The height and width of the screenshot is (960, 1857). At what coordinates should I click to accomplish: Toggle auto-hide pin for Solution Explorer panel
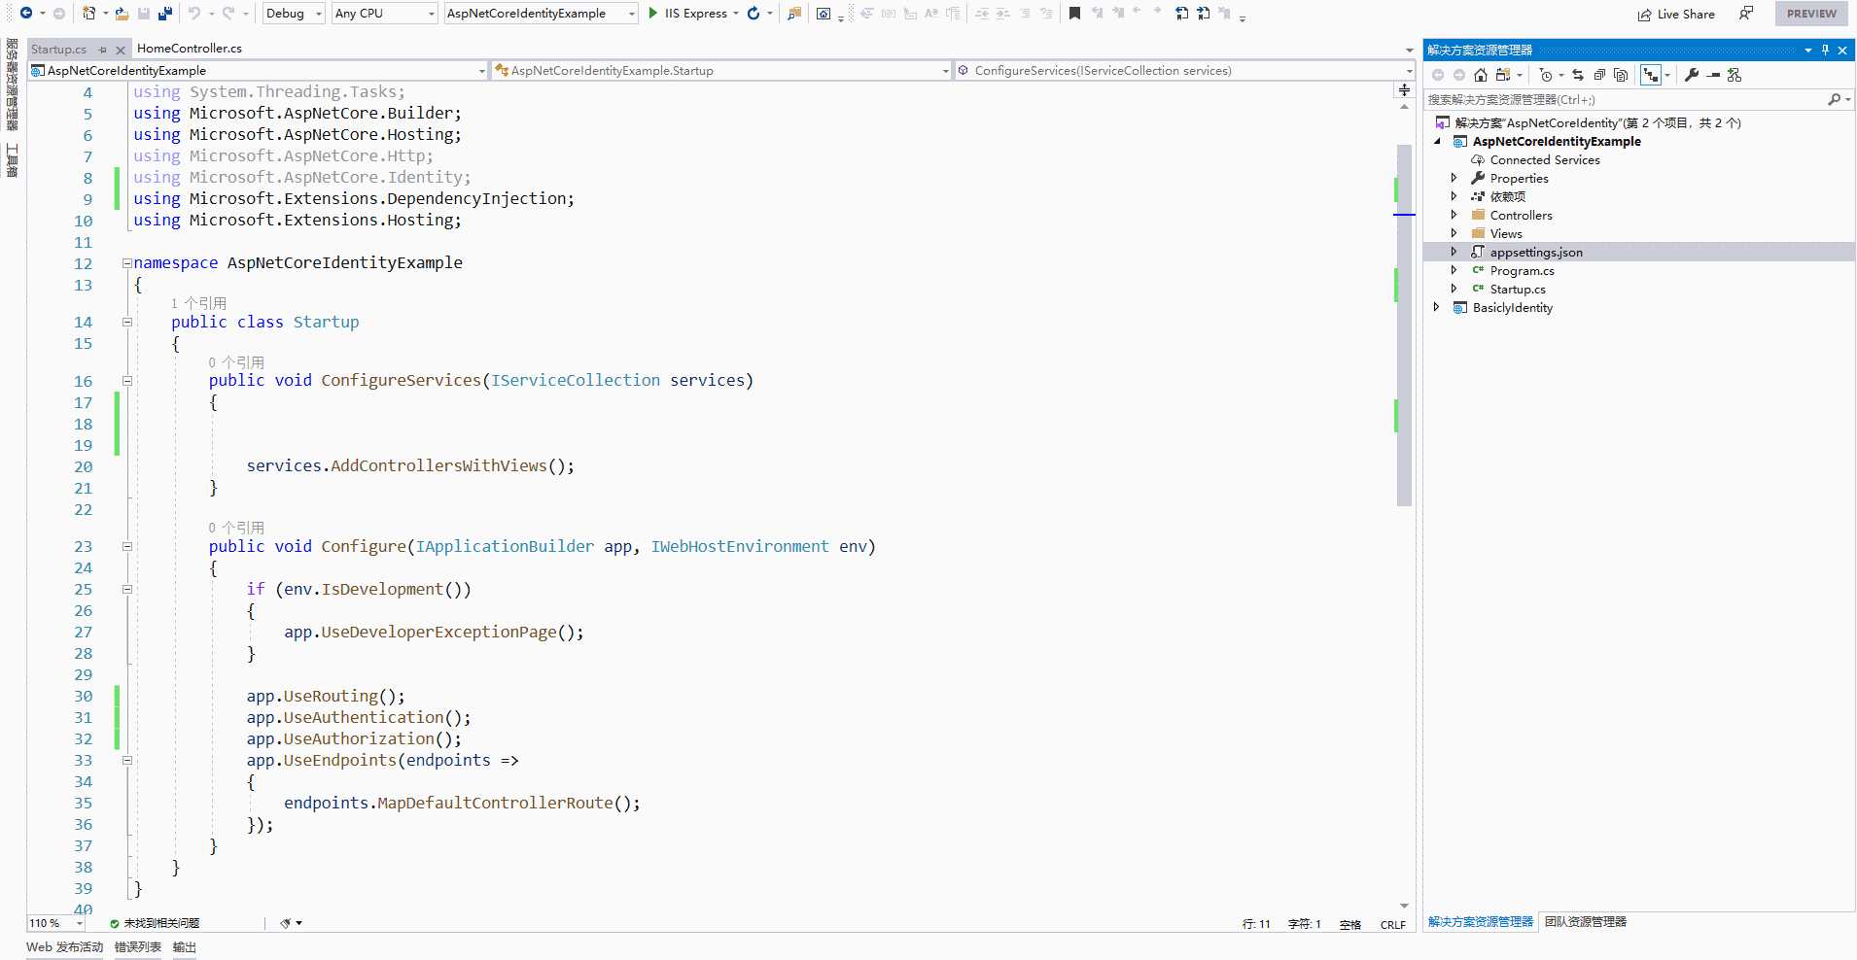1825,50
